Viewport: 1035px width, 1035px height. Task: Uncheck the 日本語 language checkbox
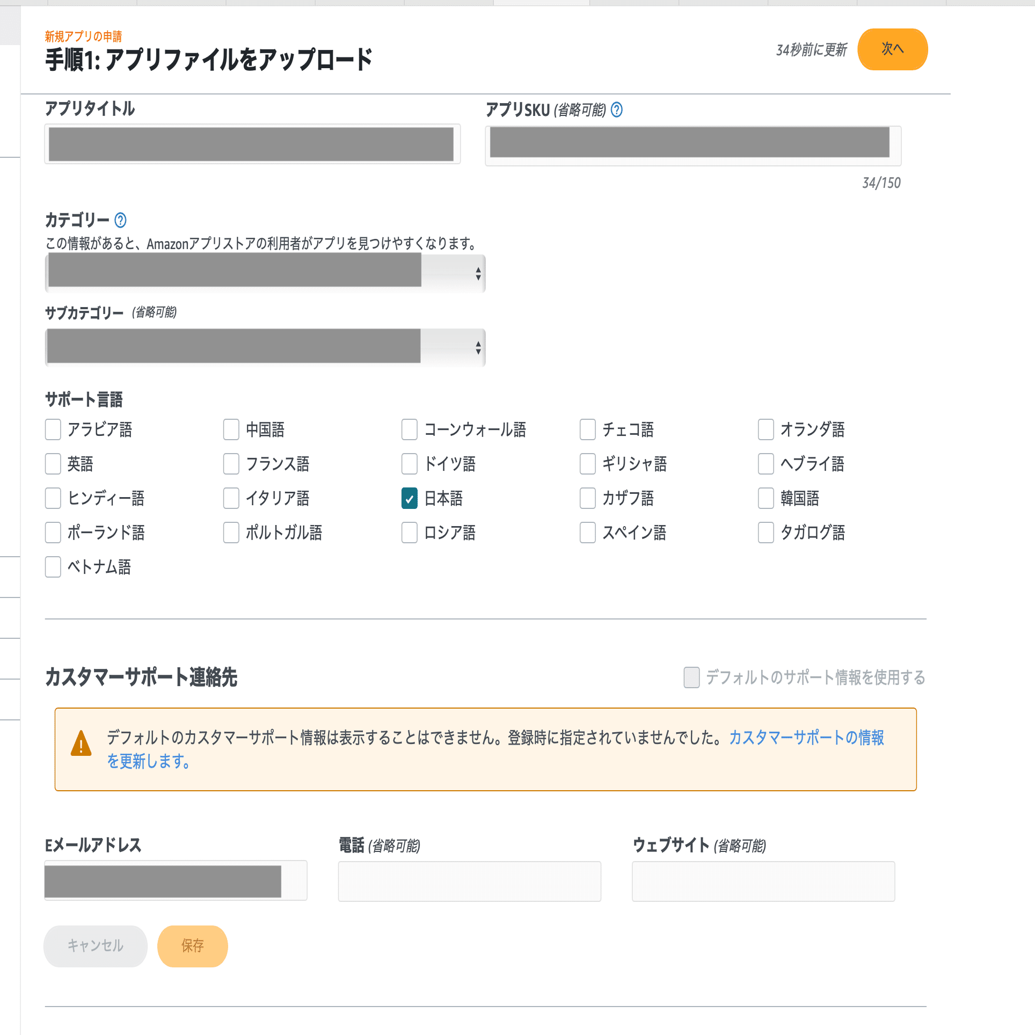click(x=410, y=499)
